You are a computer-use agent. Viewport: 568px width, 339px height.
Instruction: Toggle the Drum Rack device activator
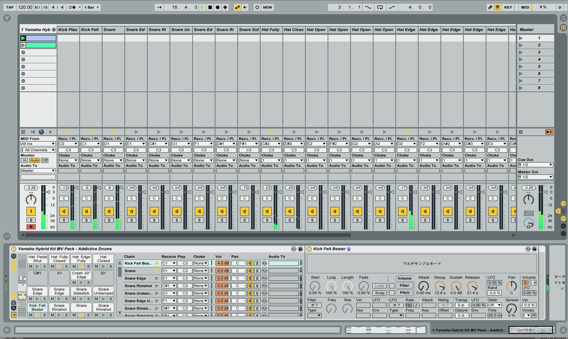[x=13, y=249]
